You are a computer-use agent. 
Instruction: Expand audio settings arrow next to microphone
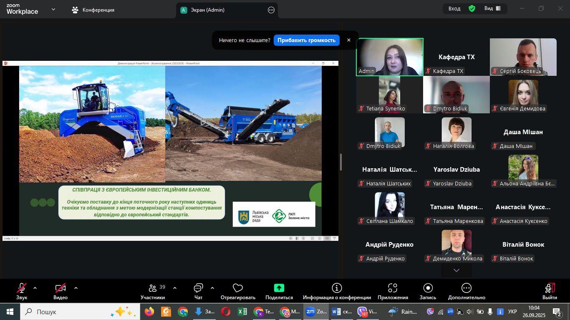click(x=35, y=288)
